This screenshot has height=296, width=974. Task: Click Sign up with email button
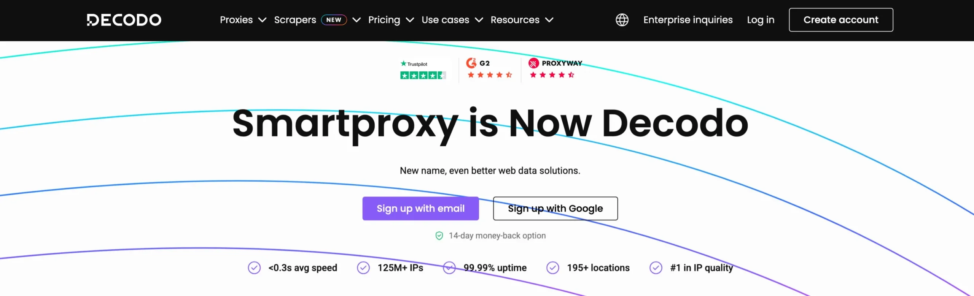[x=420, y=209]
